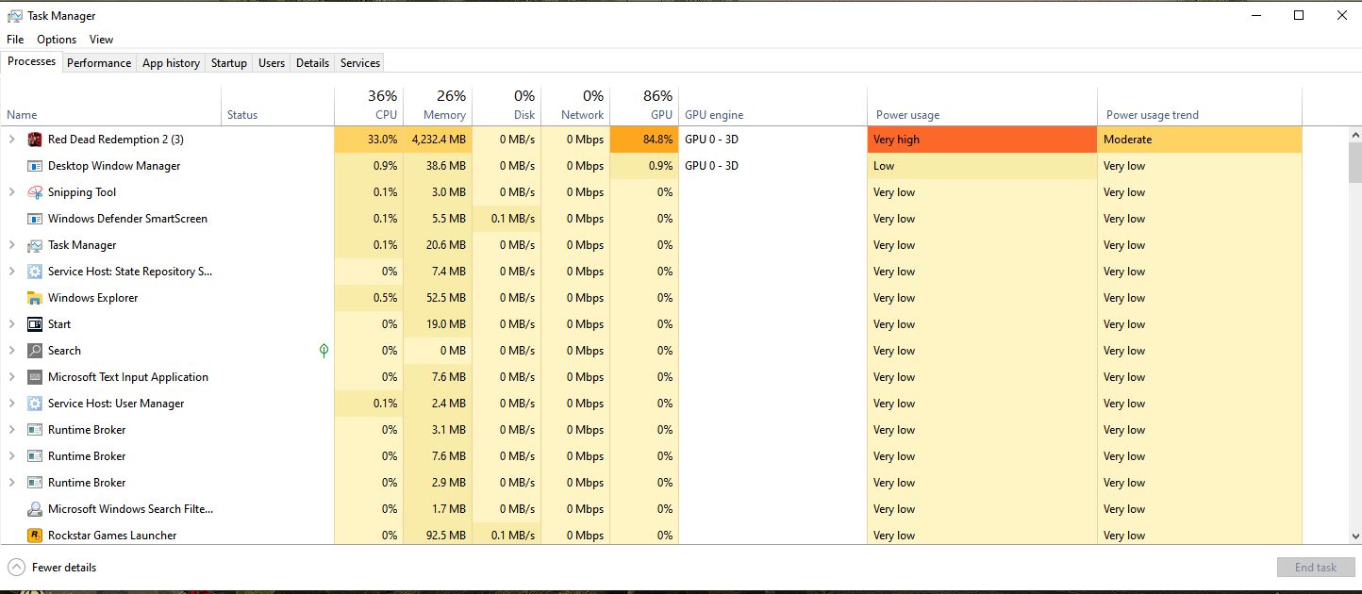This screenshot has width=1362, height=594.
Task: Click Moderate power usage trend cell
Action: 1200,140
